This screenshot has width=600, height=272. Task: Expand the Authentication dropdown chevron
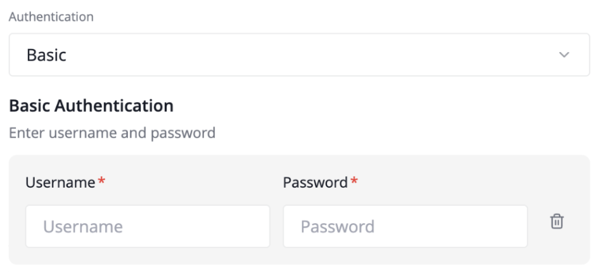coord(564,55)
